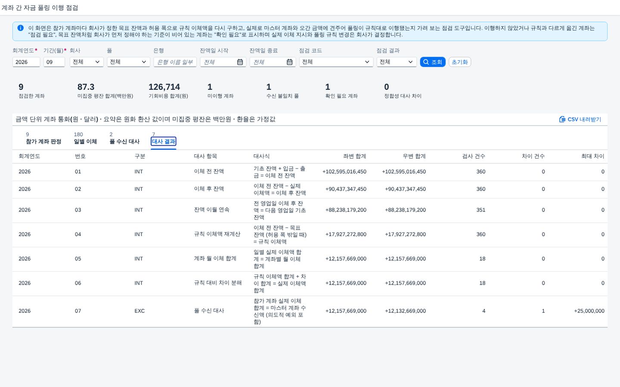This screenshot has height=387, width=620.
Task: Download data via CSV 내려받기
Action: 580,119
